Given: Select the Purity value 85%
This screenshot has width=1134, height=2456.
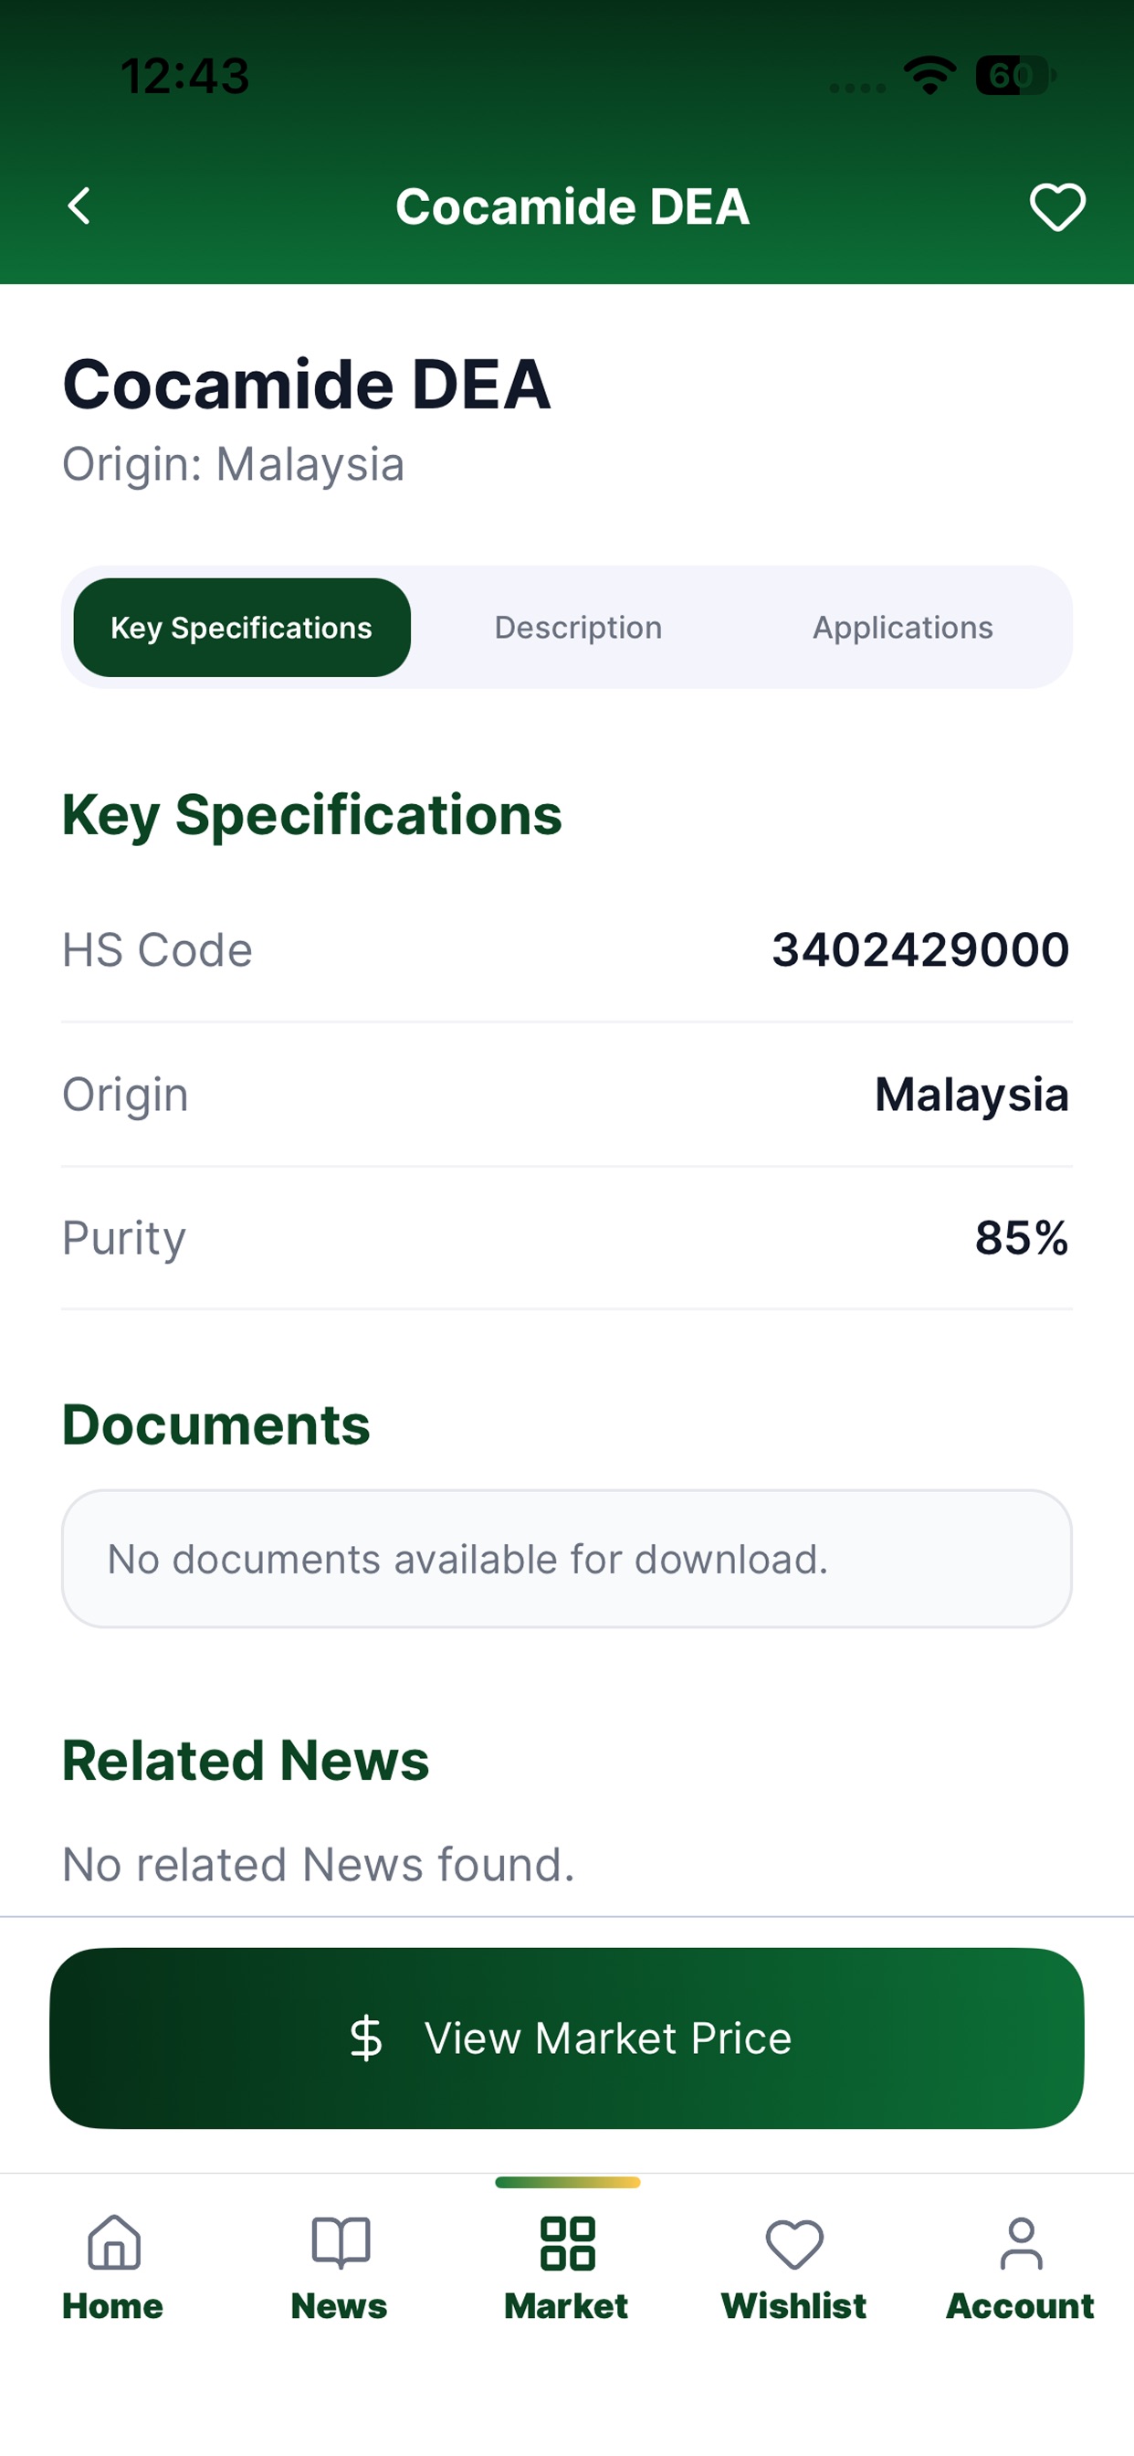Looking at the screenshot, I should click(1022, 1237).
